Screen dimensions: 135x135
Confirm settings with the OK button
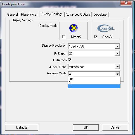pyautogui.click(x=86, y=127)
